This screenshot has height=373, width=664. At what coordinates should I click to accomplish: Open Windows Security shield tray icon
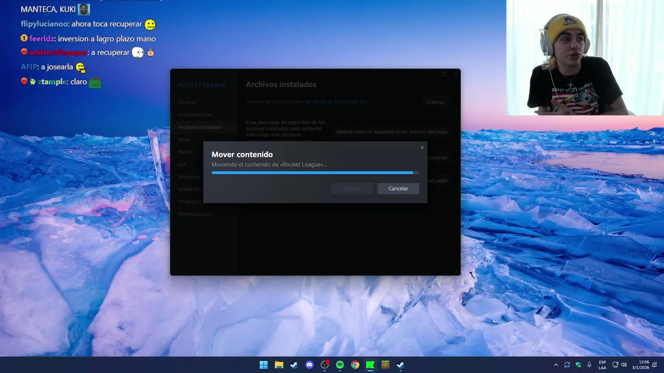(x=578, y=365)
